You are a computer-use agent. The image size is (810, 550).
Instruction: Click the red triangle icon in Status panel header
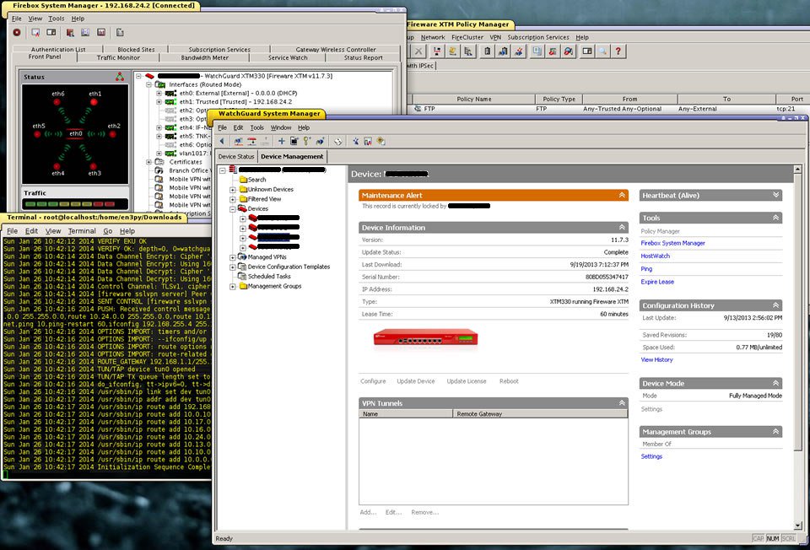120,77
